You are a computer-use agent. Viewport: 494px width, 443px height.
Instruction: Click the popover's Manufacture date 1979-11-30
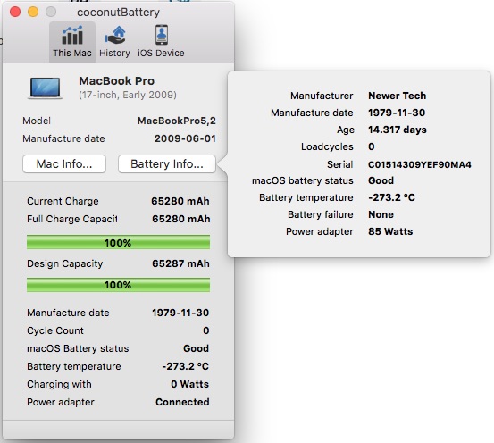[x=397, y=113]
